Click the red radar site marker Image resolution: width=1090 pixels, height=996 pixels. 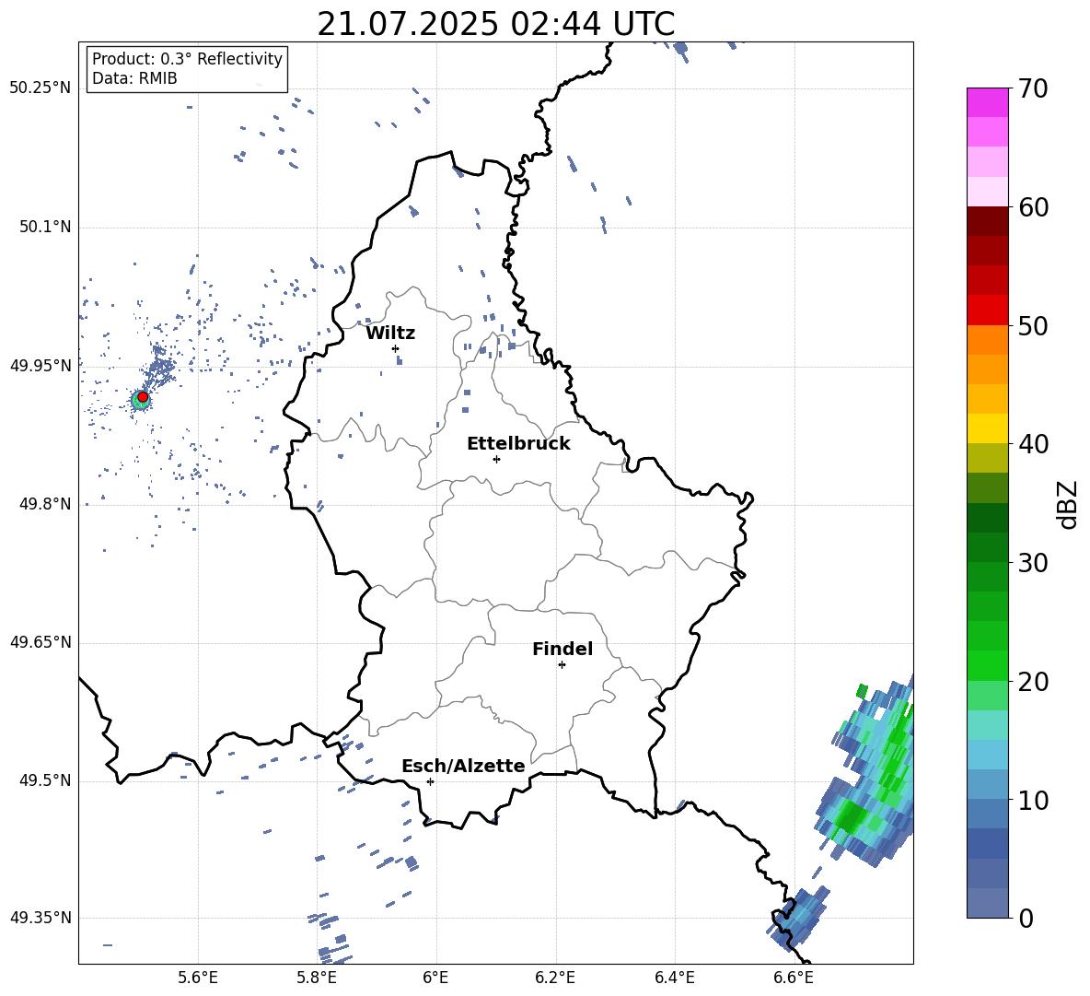[143, 397]
